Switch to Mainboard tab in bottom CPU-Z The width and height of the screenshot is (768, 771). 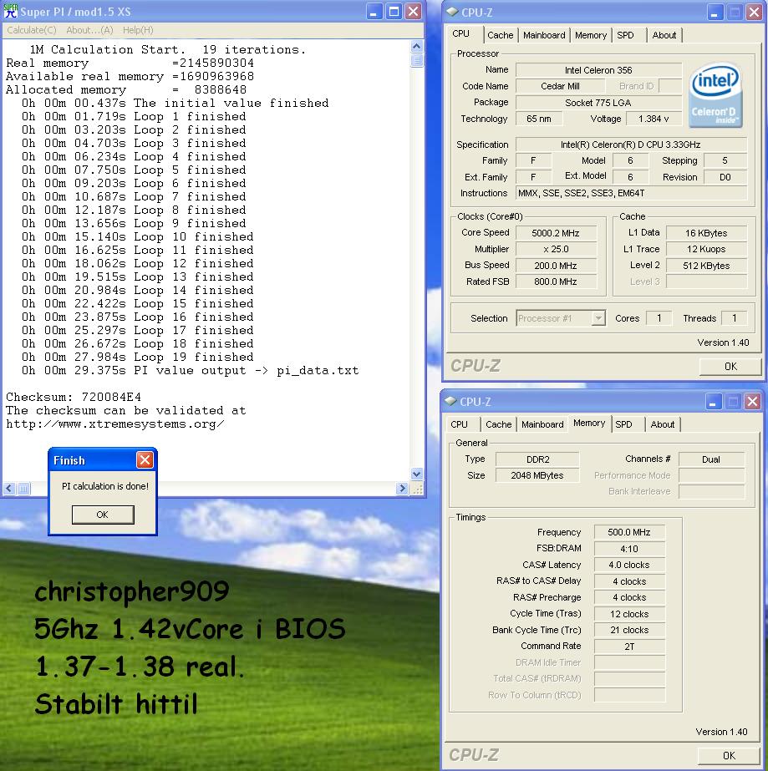[542, 424]
